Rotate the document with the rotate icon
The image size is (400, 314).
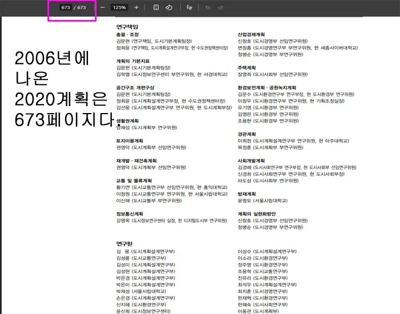169,7
